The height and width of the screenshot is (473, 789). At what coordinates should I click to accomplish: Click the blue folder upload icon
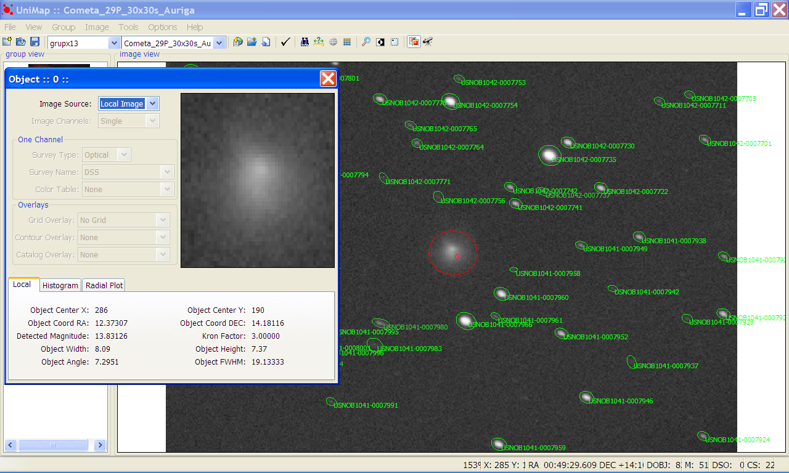(x=251, y=42)
